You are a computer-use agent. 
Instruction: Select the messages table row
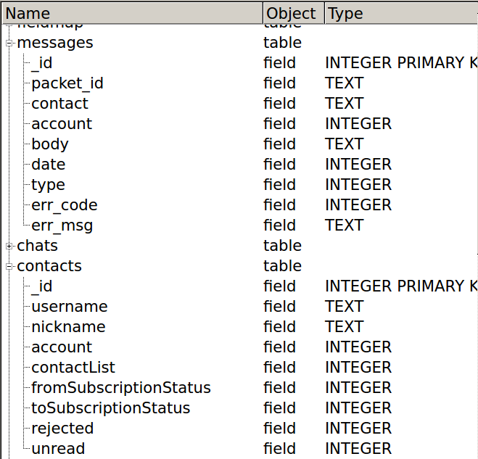click(x=55, y=43)
